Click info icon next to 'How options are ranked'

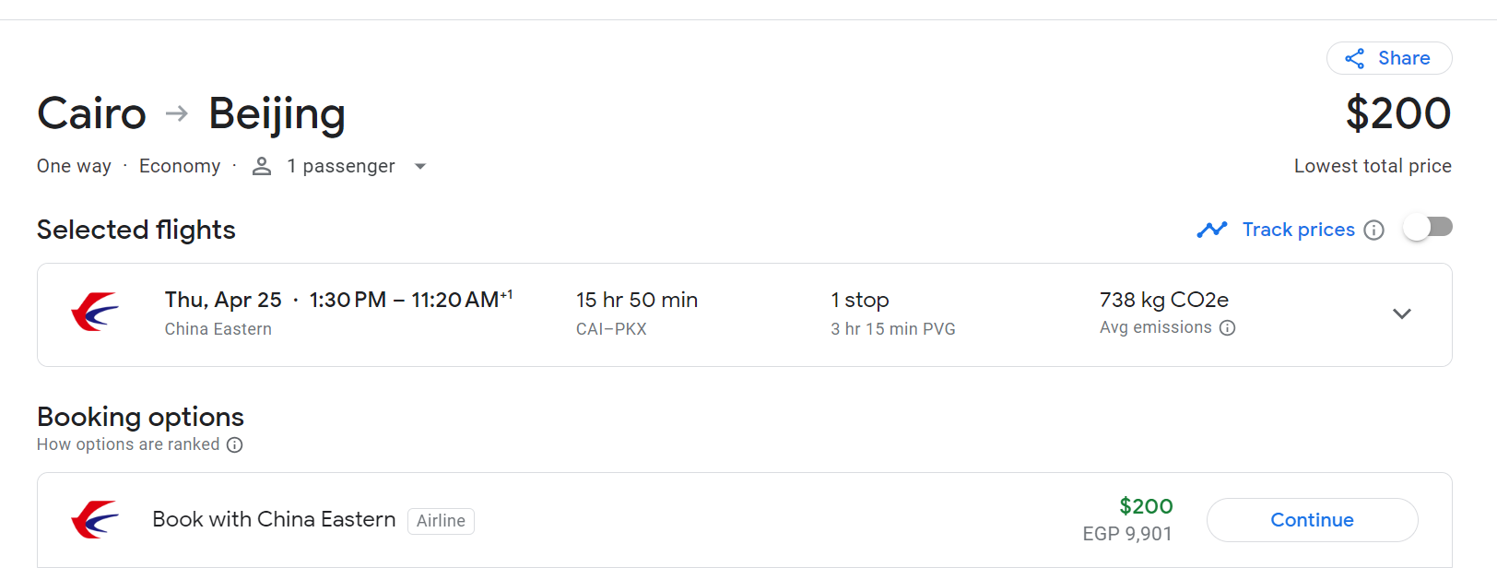click(x=235, y=445)
